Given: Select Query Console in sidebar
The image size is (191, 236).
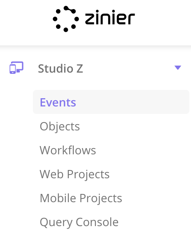Looking at the screenshot, I should (79, 222).
